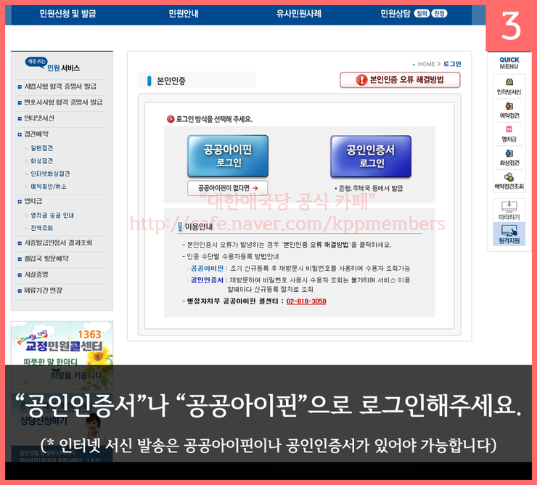Screen dimensions: 537x485
Task: Expand 영치금 in the left service menu
Action: pyautogui.click(x=33, y=200)
